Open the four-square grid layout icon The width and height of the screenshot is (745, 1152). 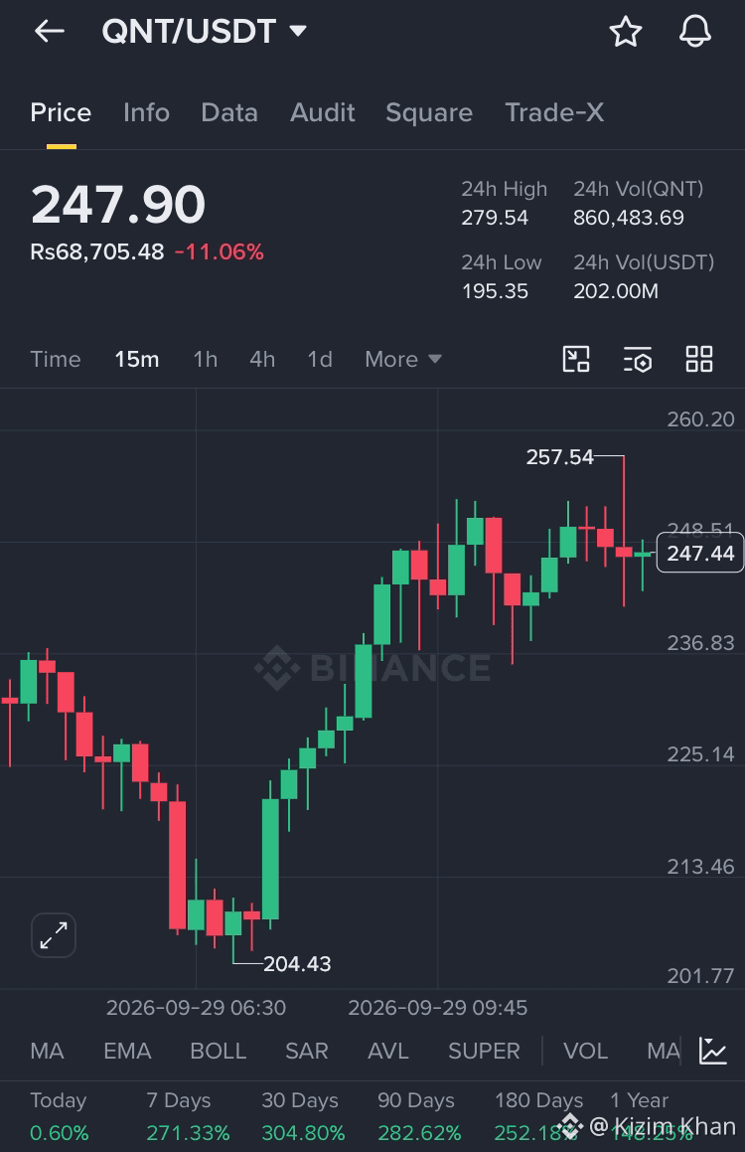point(698,359)
